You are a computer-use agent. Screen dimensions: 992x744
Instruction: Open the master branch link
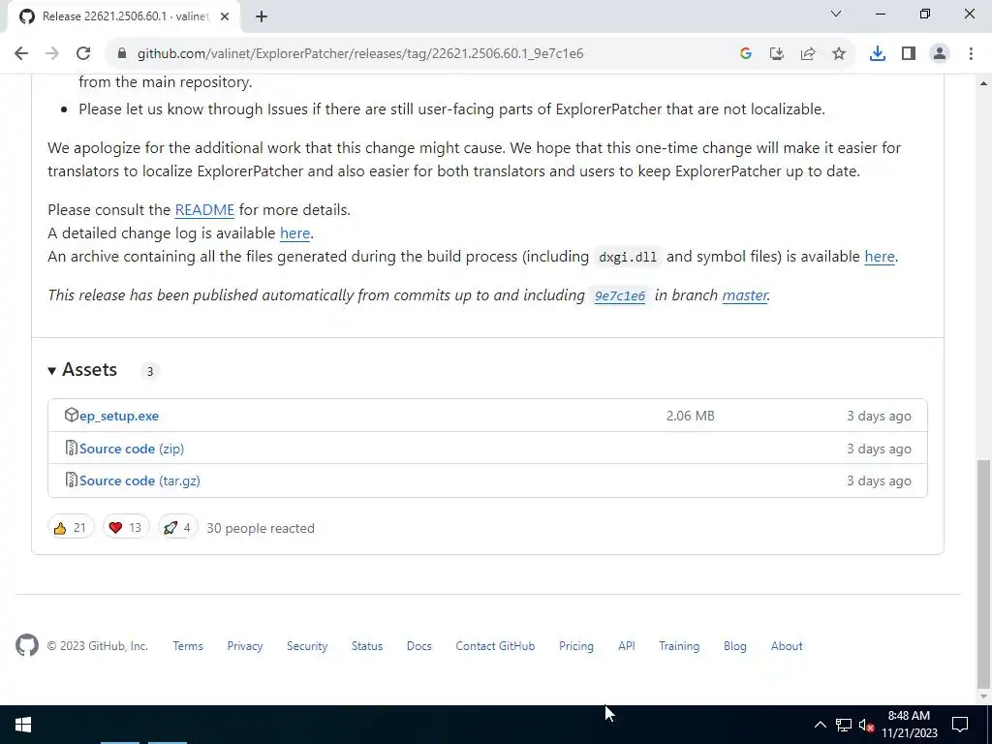[x=745, y=295]
